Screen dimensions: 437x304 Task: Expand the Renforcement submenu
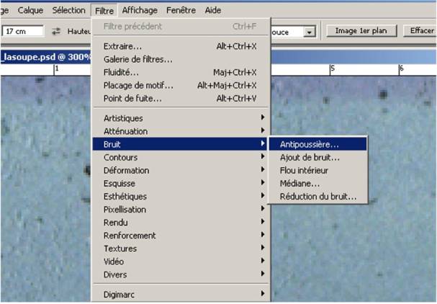[181, 236]
